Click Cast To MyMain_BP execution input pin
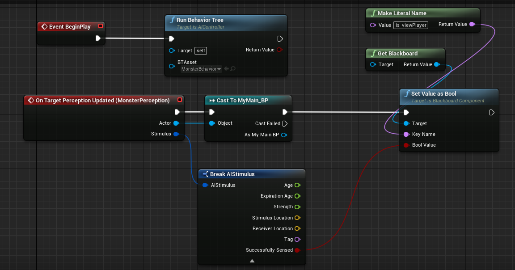This screenshot has height=270, width=515. [x=212, y=112]
